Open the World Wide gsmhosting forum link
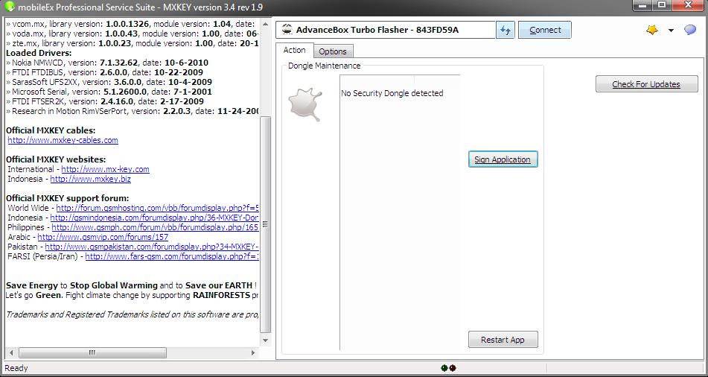The image size is (708, 377). tap(157, 208)
